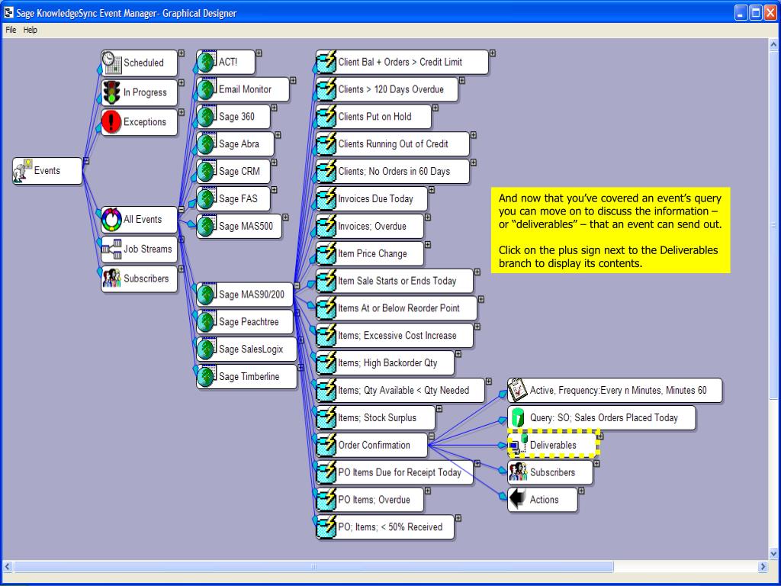
Task: Expand the Deliverables branch plus sign
Action: click(x=600, y=436)
